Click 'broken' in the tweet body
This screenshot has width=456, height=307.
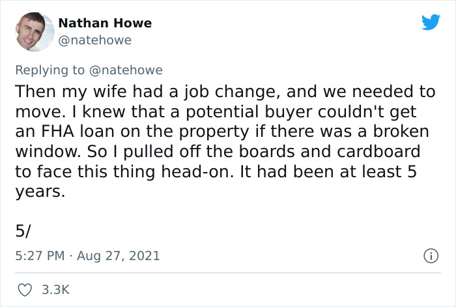click(x=401, y=131)
